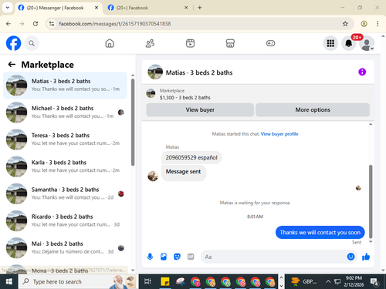
Task: Click the address bar URL
Action: [115, 24]
